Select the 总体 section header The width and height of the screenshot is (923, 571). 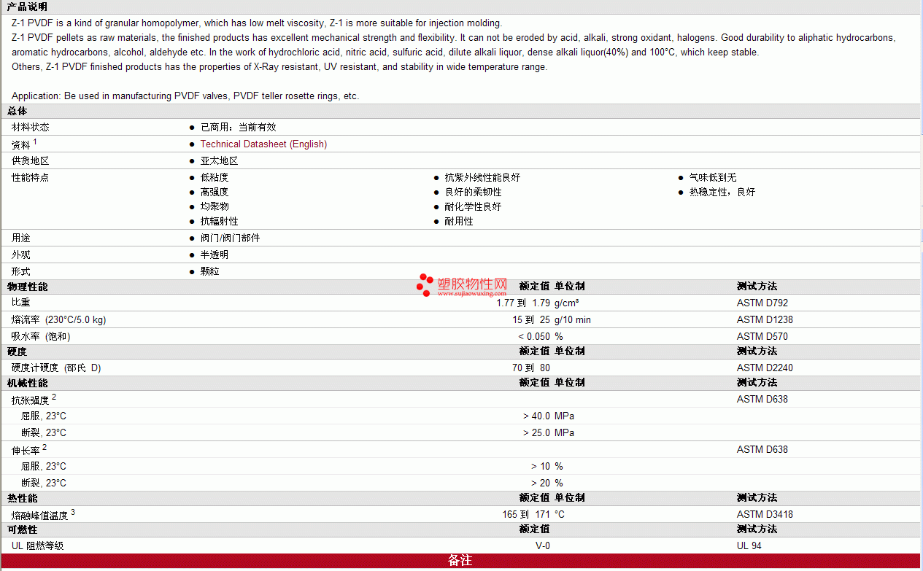click(18, 111)
